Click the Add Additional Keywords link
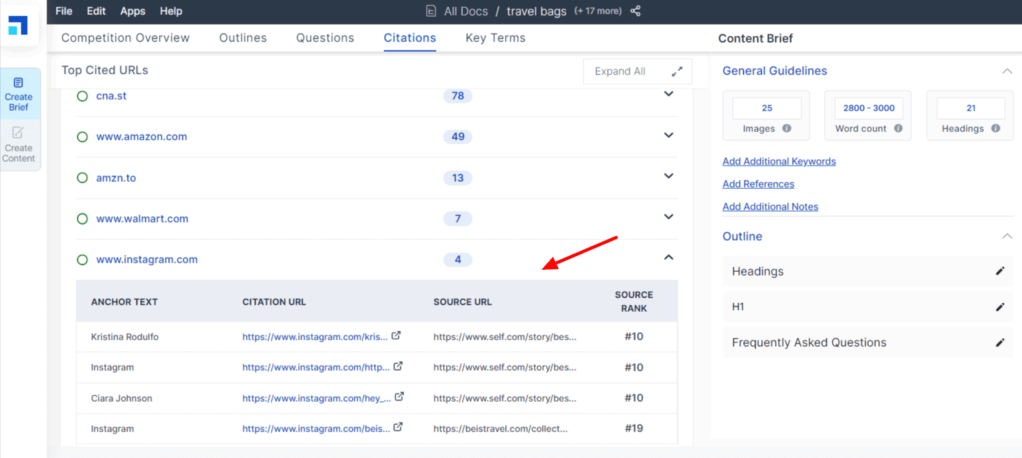 tap(779, 161)
